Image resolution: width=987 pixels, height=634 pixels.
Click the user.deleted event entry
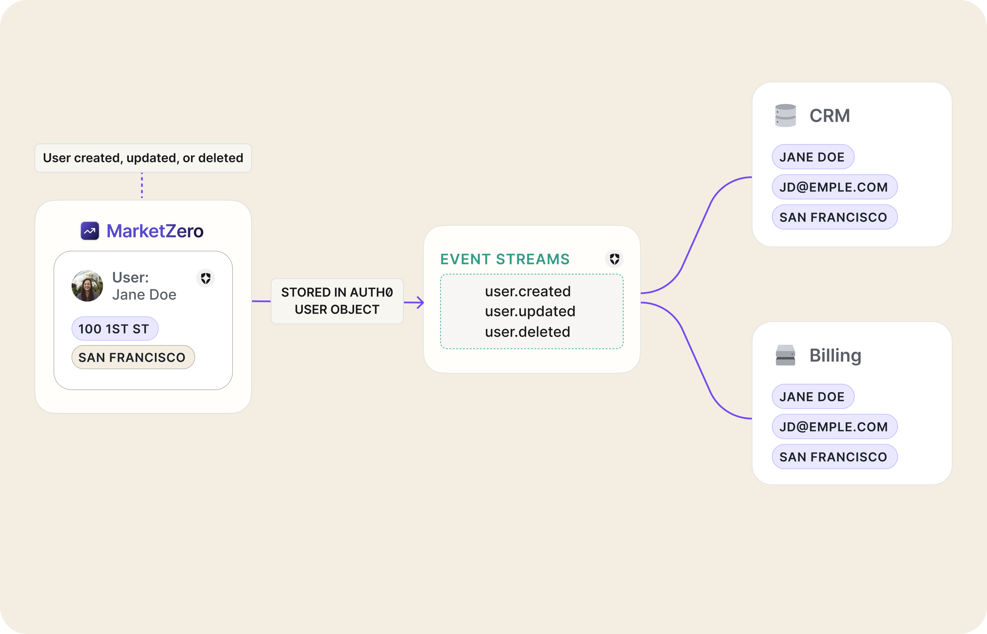[527, 332]
